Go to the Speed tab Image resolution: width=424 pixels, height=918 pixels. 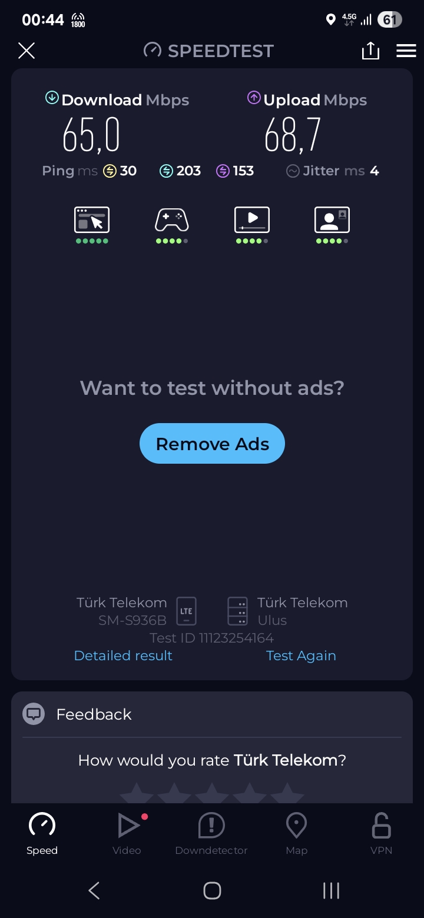pos(42,834)
